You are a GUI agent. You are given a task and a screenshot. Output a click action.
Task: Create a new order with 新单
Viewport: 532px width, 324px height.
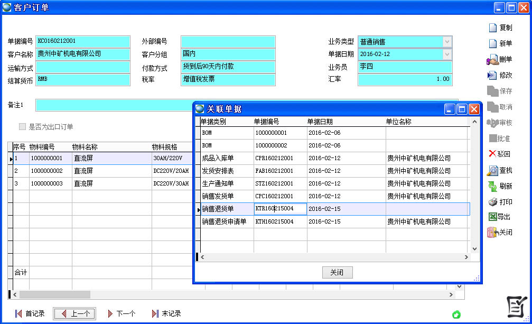click(x=492, y=43)
